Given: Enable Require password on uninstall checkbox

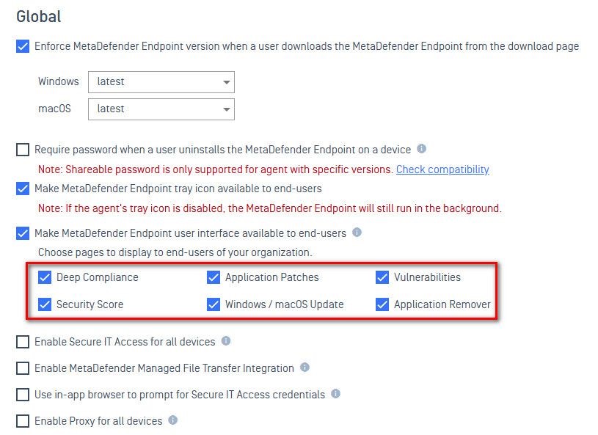Looking at the screenshot, I should (x=23, y=150).
